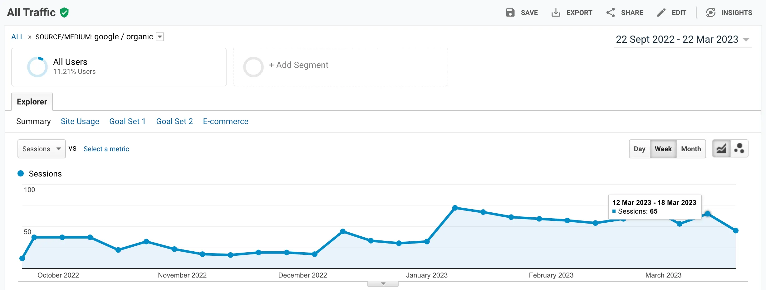
Task: Set the chart interval to Week
Action: (663, 149)
